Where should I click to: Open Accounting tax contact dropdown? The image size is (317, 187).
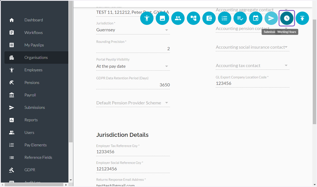[x=253, y=66]
